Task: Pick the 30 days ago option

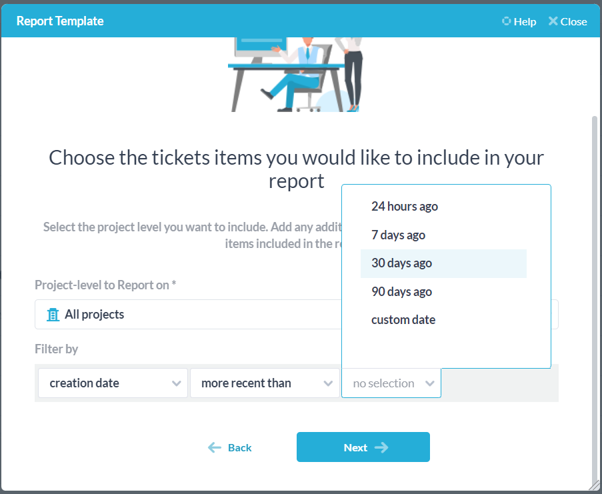Action: (x=401, y=263)
